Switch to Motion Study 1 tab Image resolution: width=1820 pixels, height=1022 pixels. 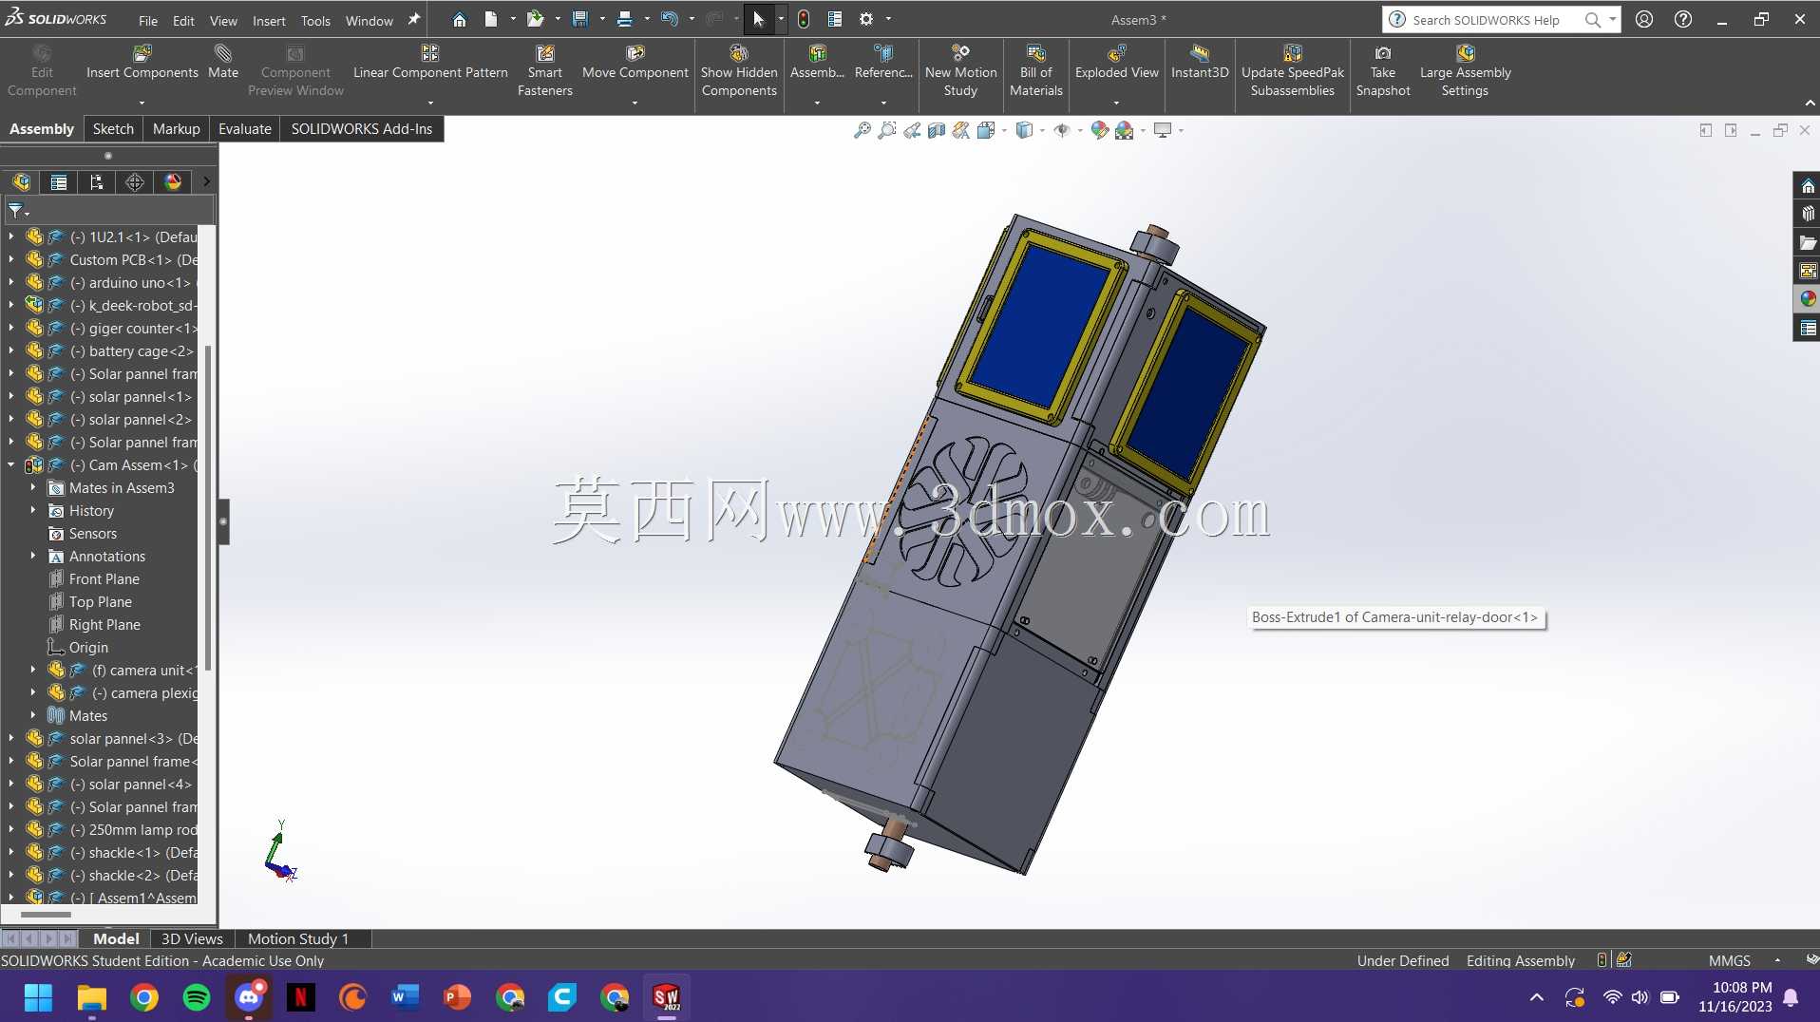298,938
